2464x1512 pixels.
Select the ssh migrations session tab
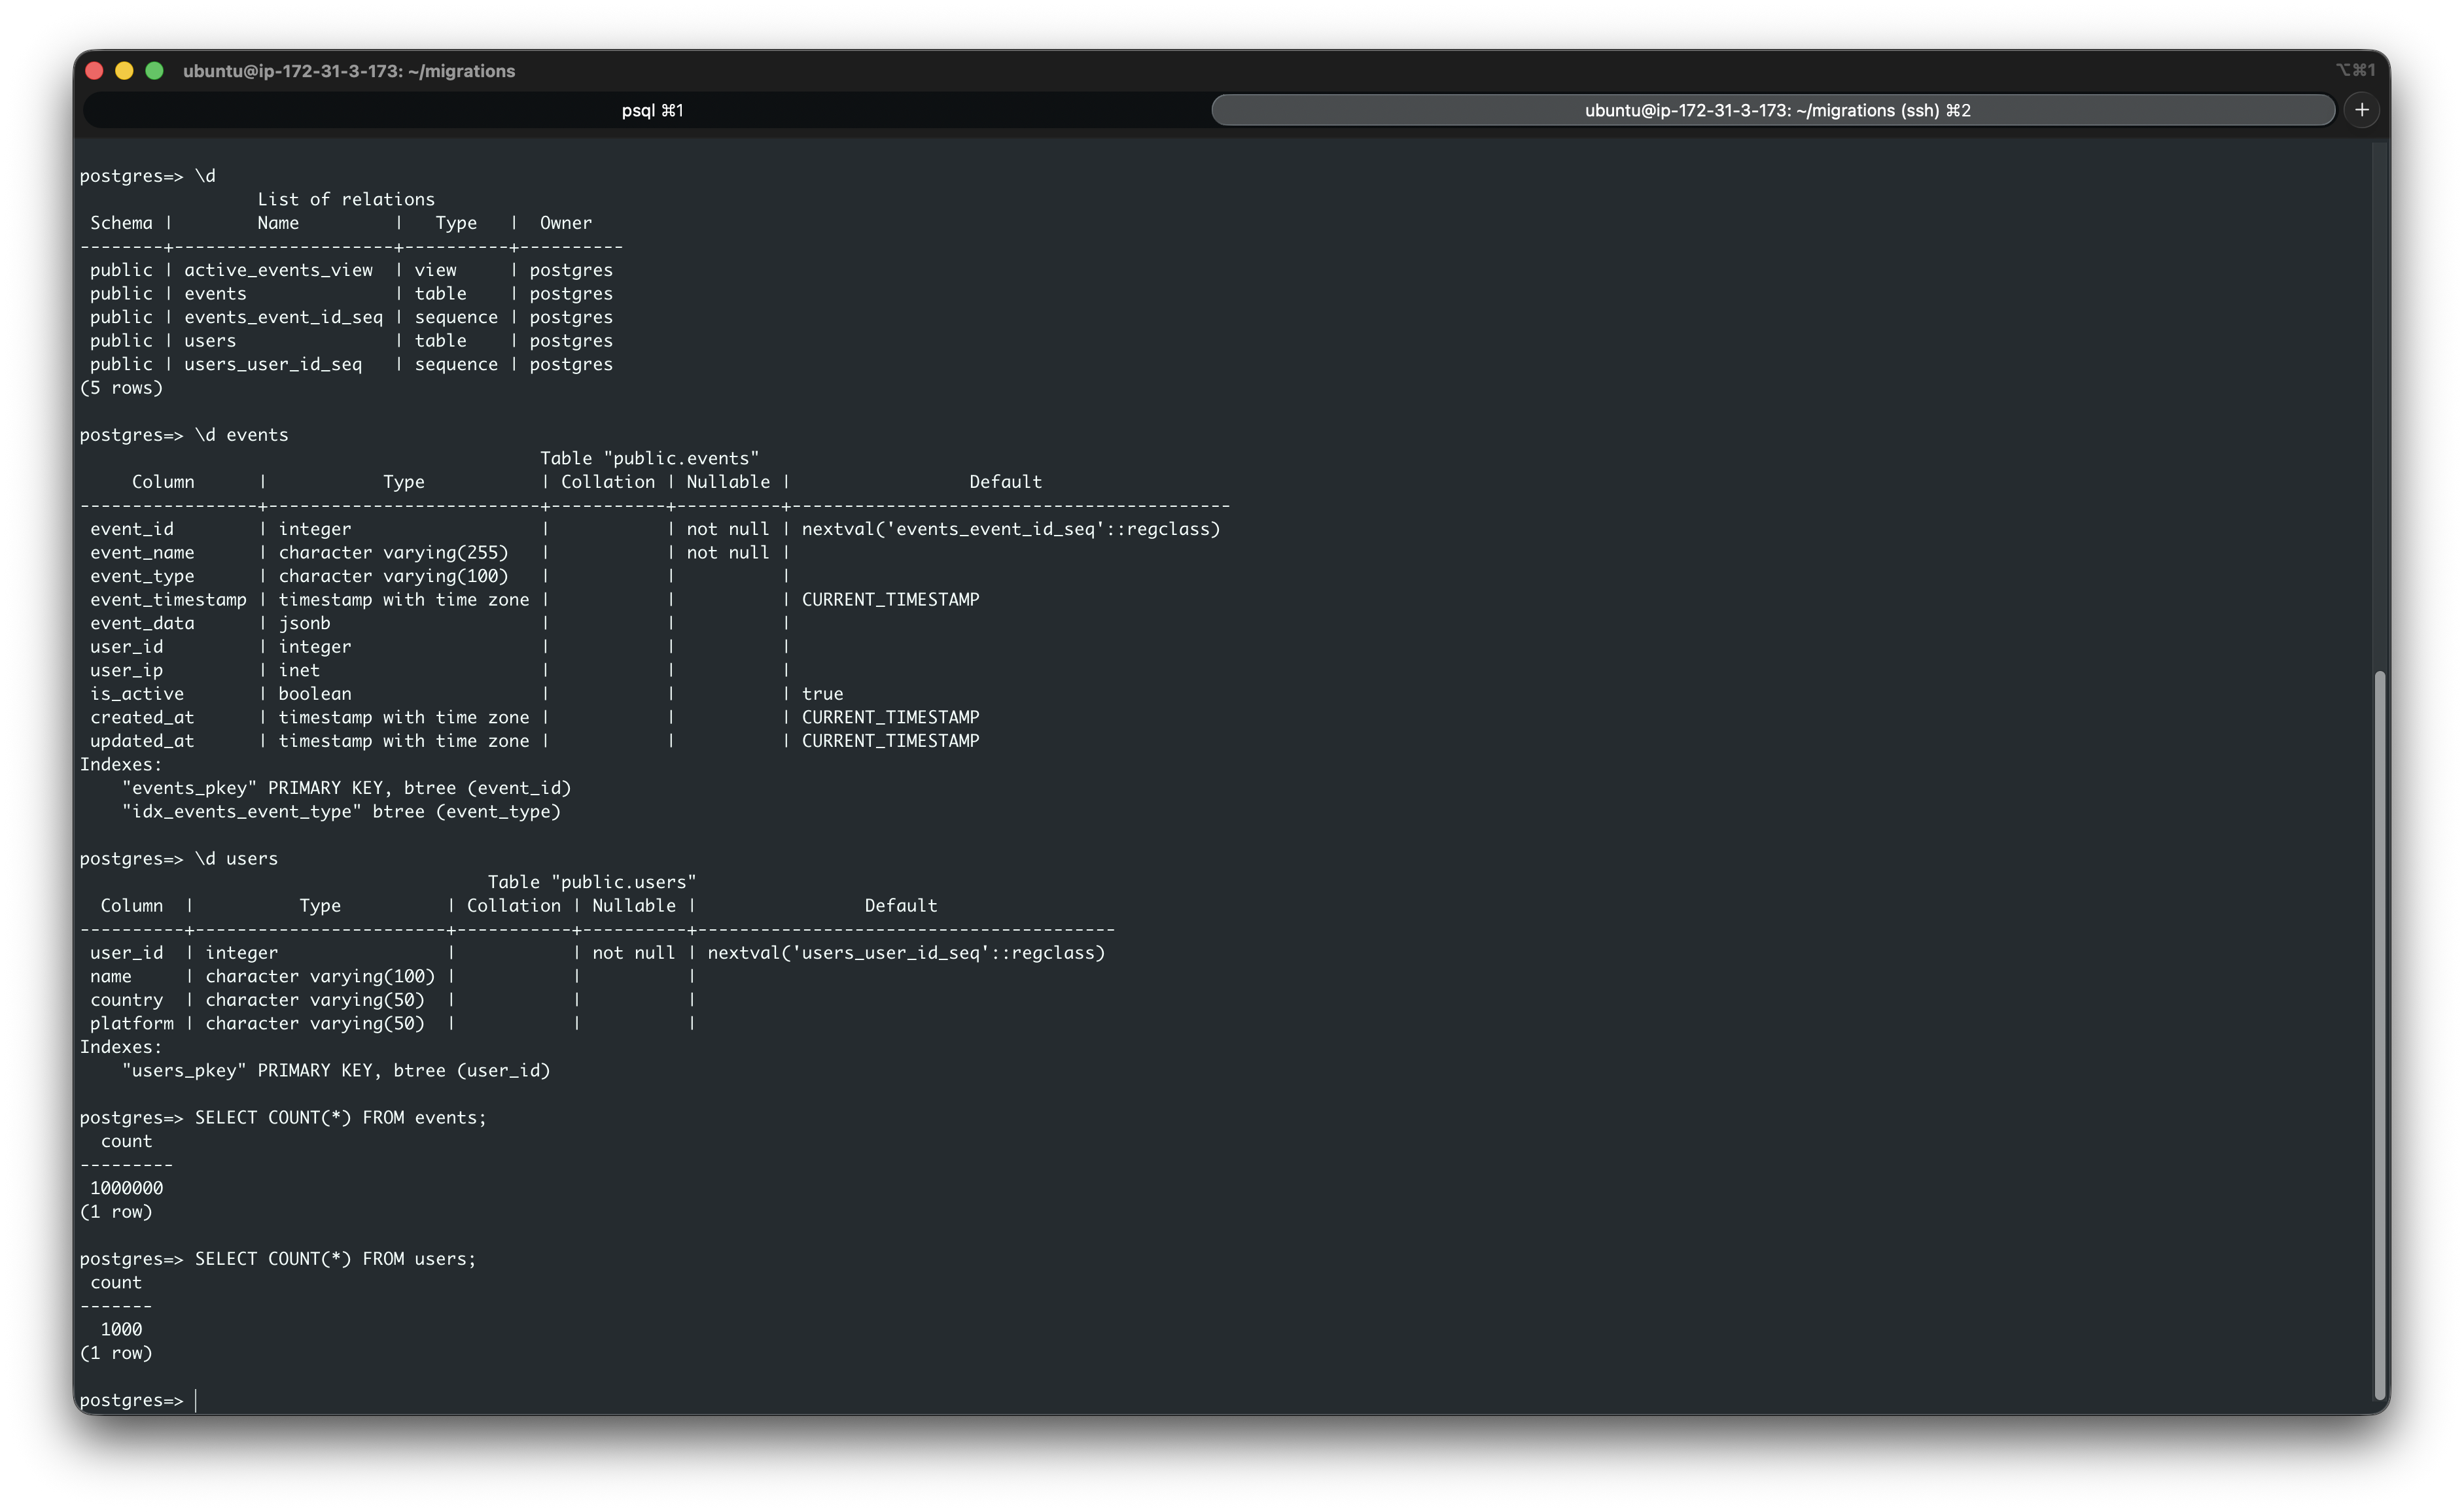(x=1776, y=110)
